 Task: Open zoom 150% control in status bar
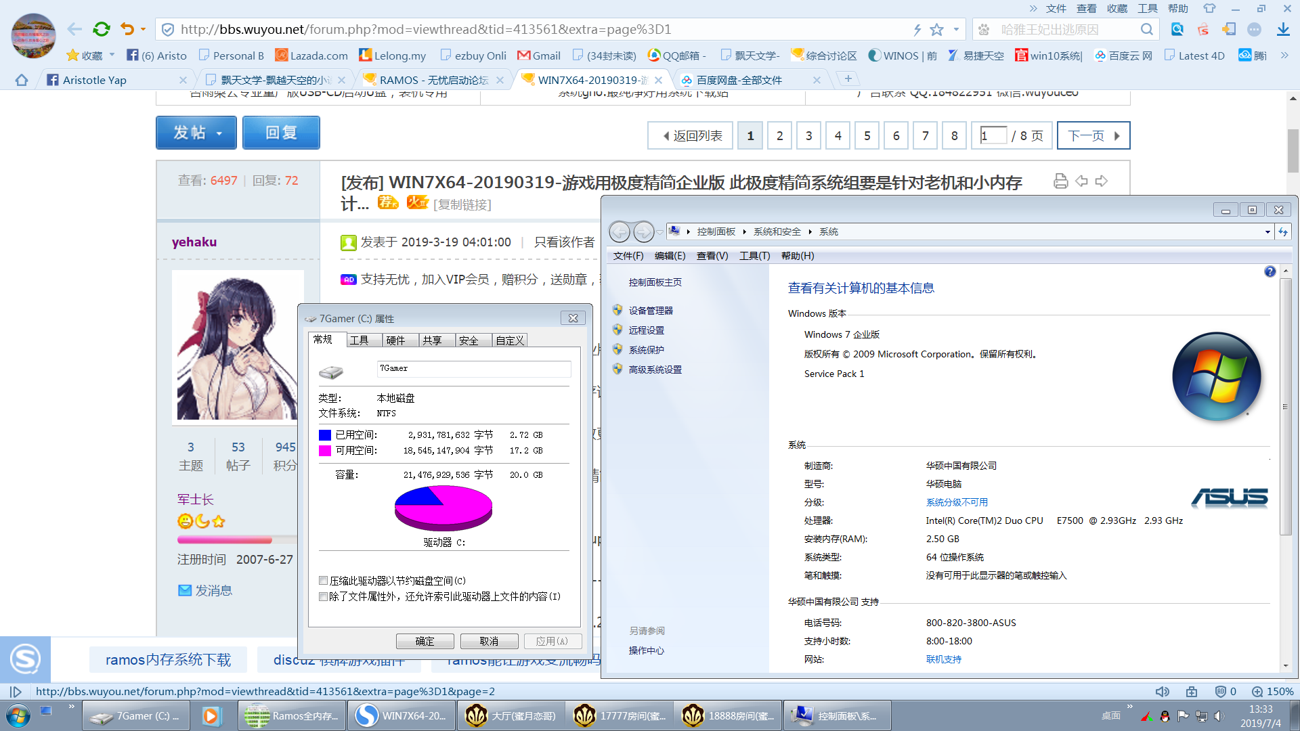click(1273, 691)
